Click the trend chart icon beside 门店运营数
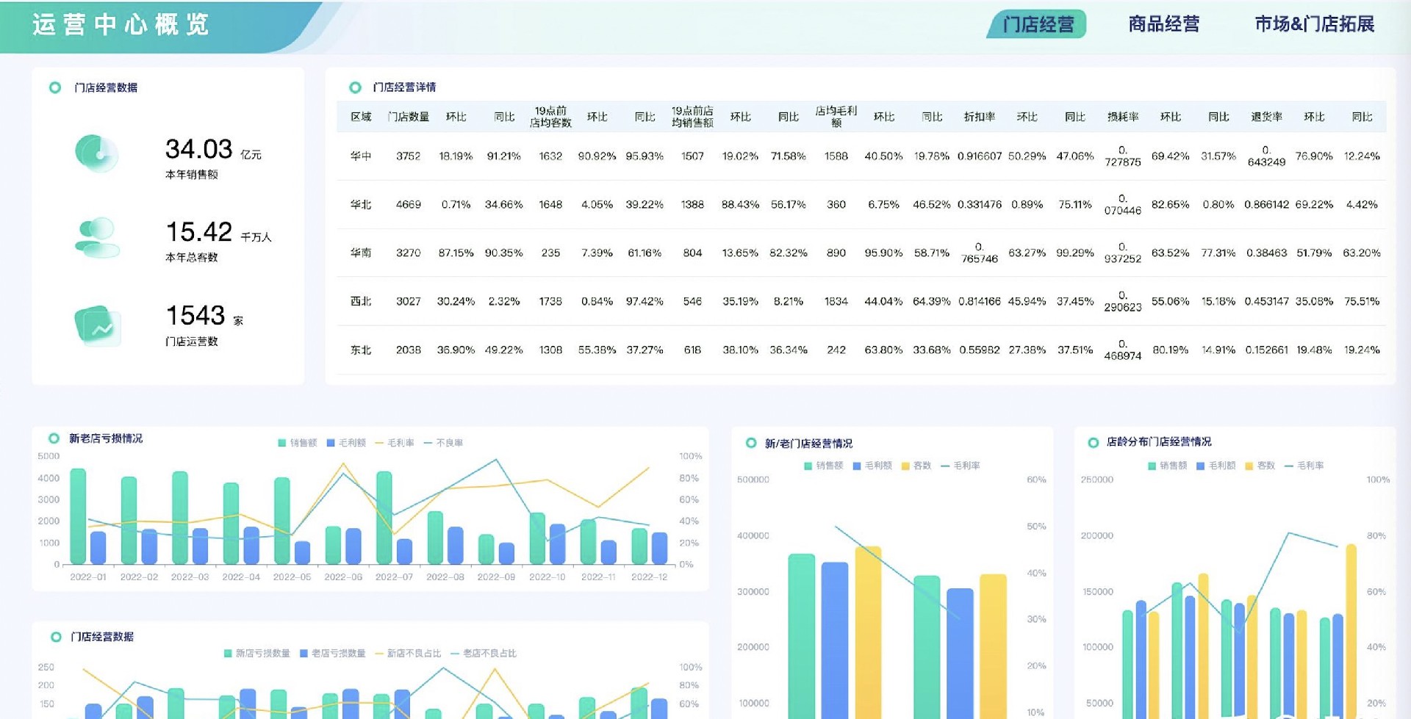1411x719 pixels. pyautogui.click(x=97, y=326)
